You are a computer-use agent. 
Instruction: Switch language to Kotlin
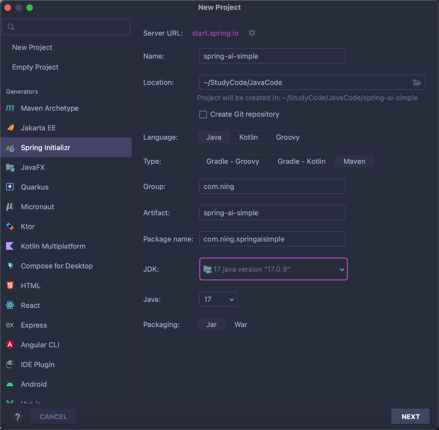(x=248, y=137)
